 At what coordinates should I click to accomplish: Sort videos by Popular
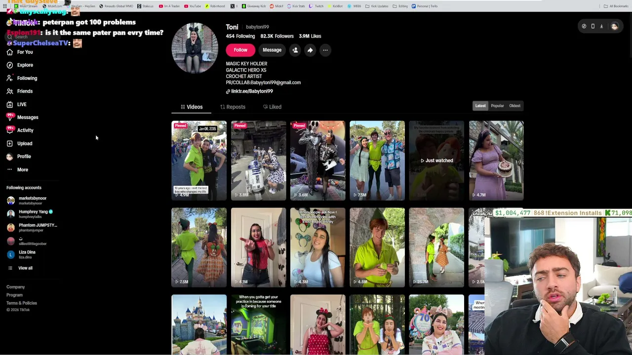(497, 106)
